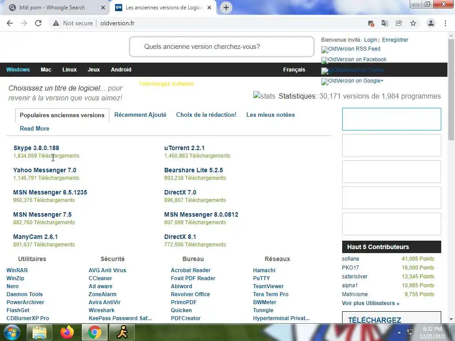Viewport: 455px width, 341px height.
Task: Open the CCleaner link
Action: click(100, 278)
